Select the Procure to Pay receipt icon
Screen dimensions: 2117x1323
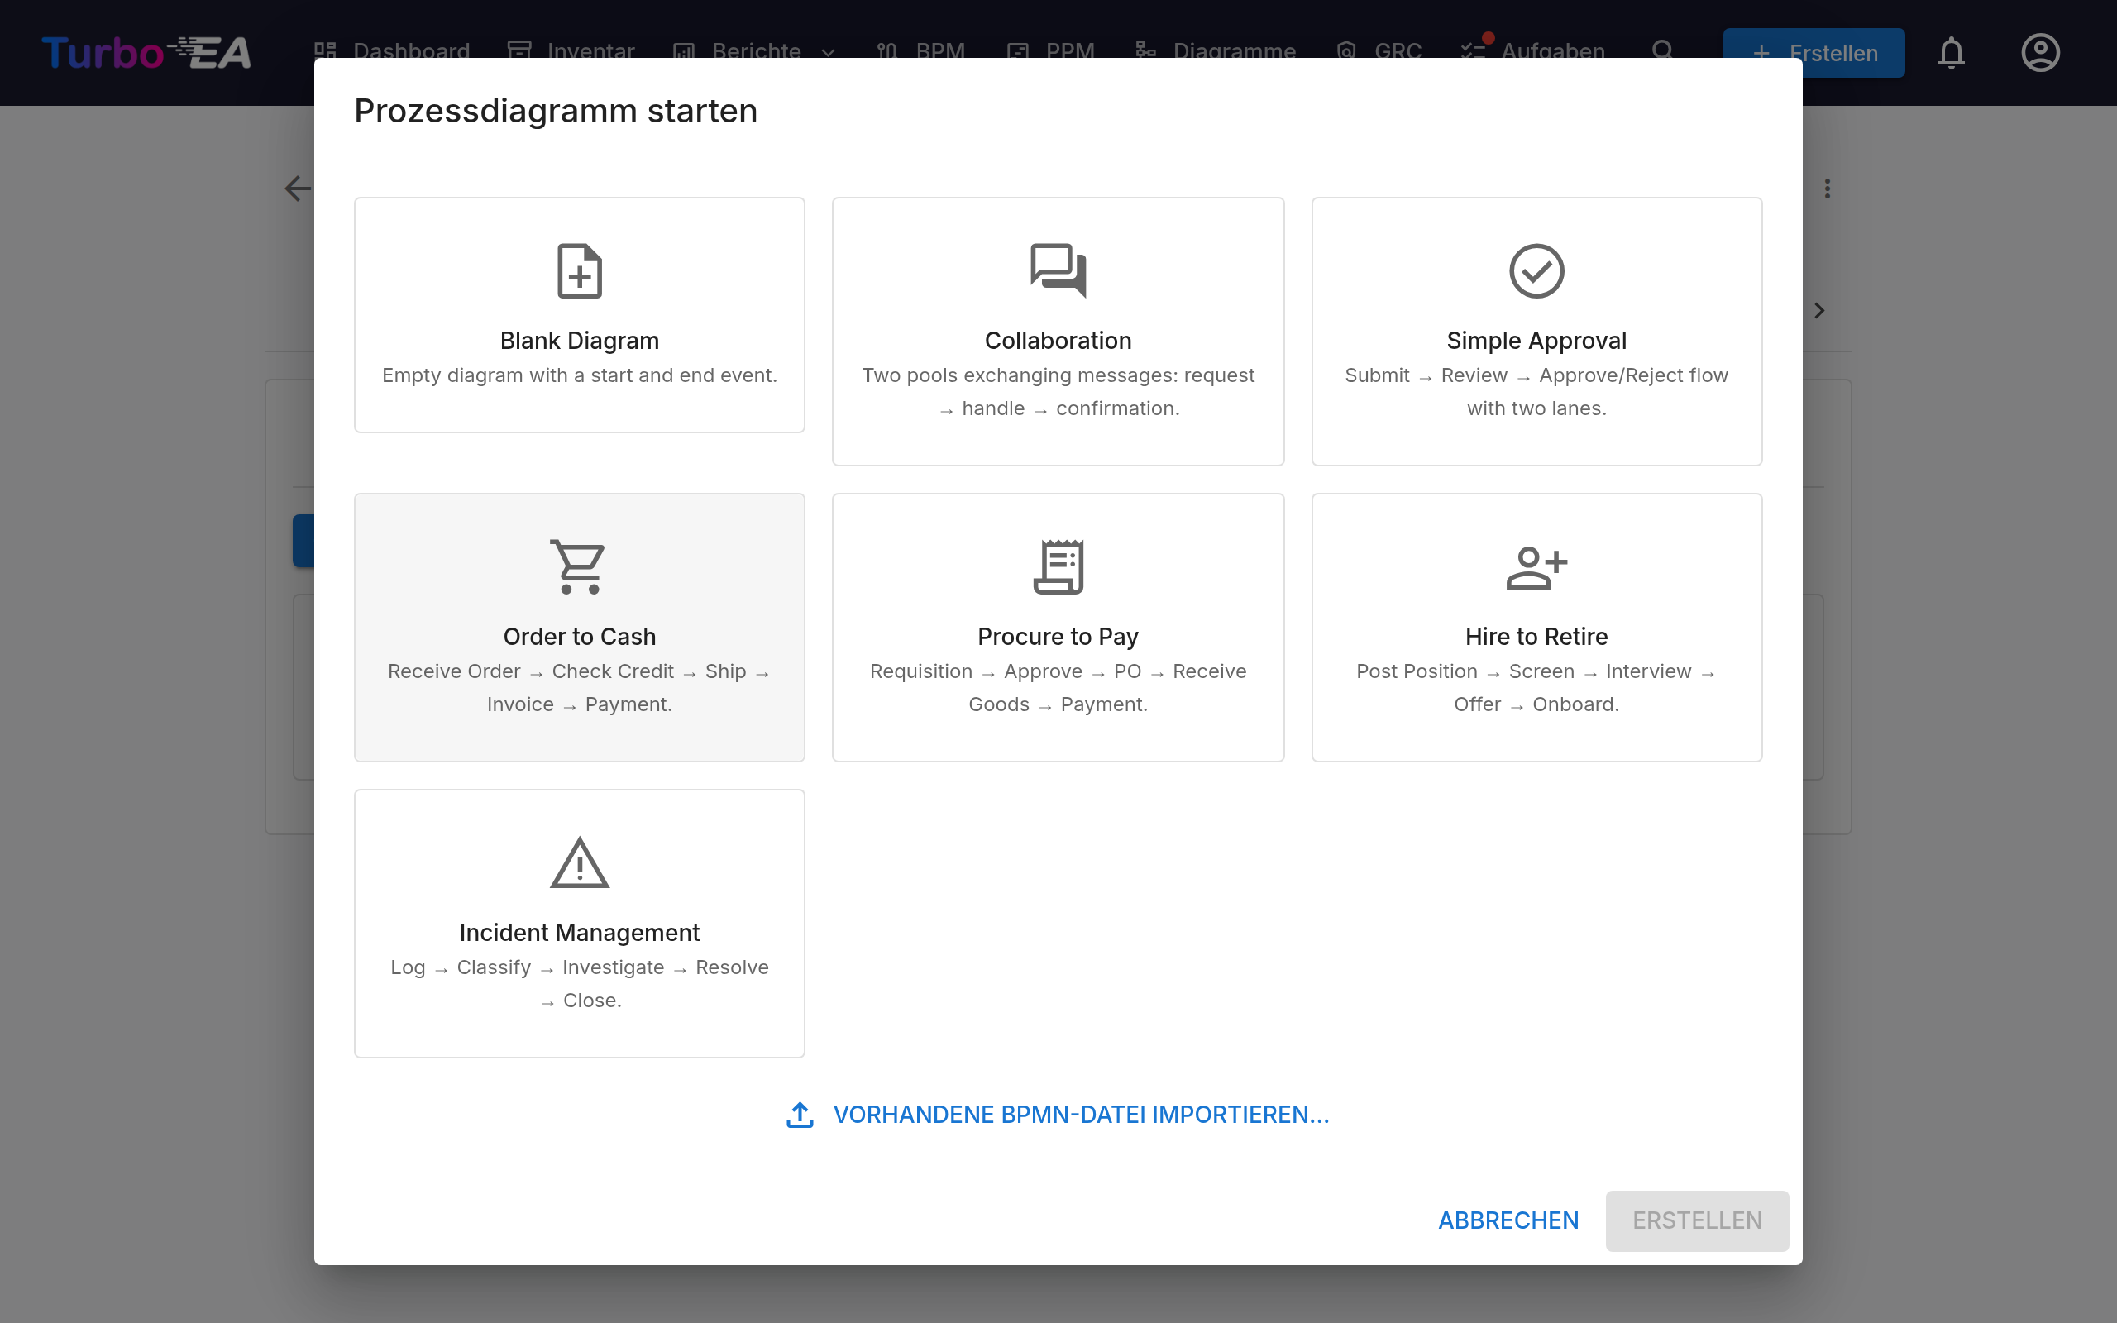[x=1058, y=566]
